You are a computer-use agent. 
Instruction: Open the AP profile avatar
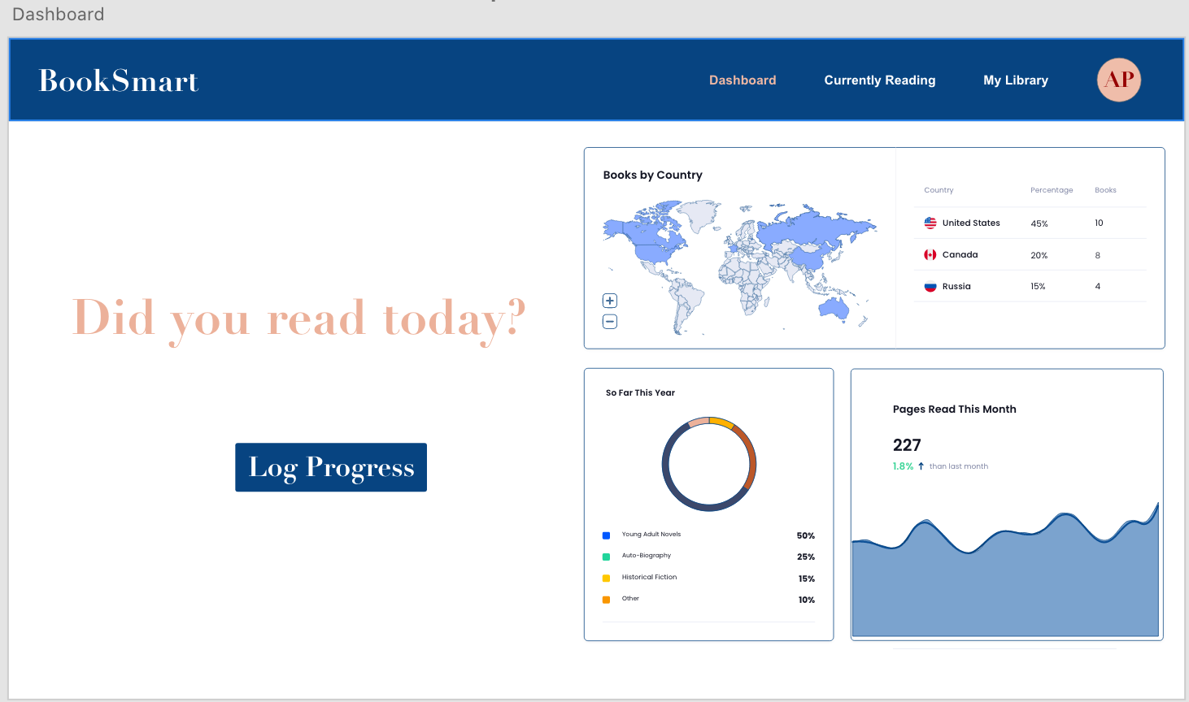pyautogui.click(x=1119, y=80)
